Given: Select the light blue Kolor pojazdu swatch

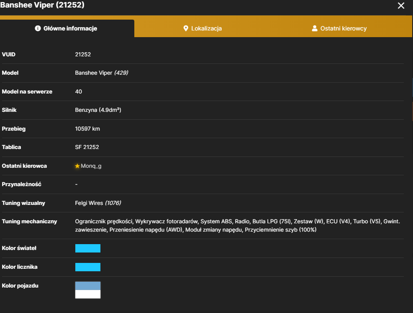Looking at the screenshot, I should coord(88,286).
